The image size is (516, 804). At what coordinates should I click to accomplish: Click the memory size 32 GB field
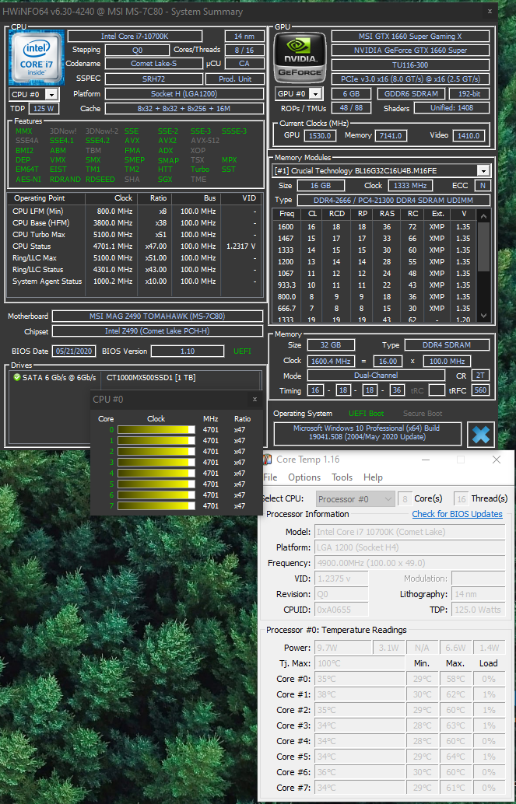pyautogui.click(x=330, y=345)
